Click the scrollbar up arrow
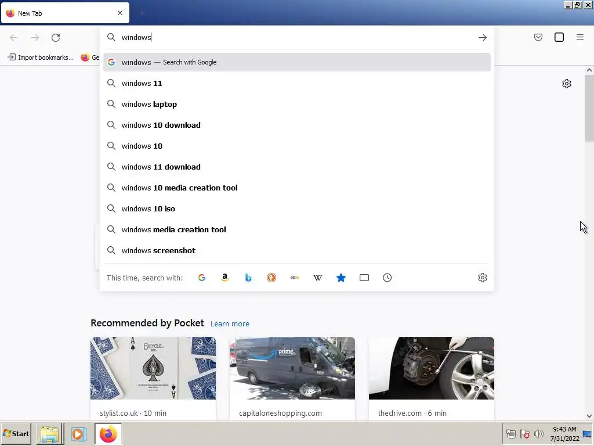This screenshot has width=594, height=446. coord(589,70)
